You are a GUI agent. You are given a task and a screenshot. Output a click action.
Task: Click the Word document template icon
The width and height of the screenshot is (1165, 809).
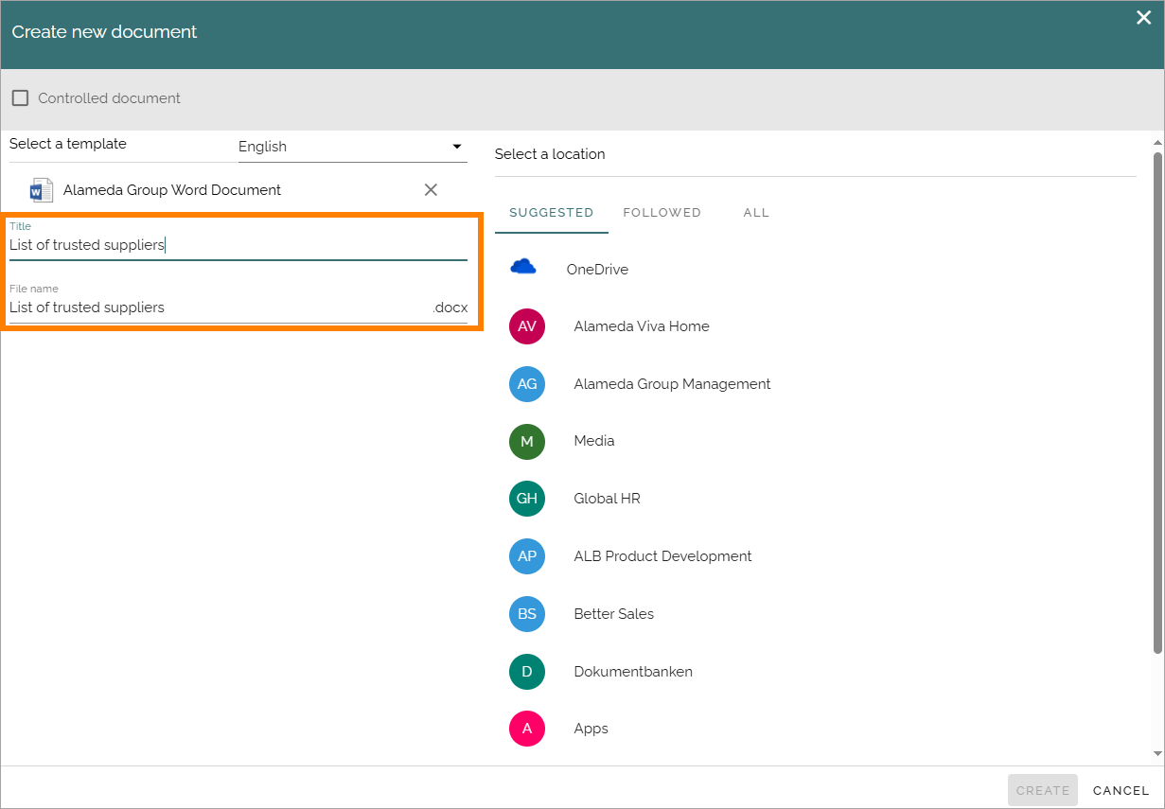click(42, 190)
